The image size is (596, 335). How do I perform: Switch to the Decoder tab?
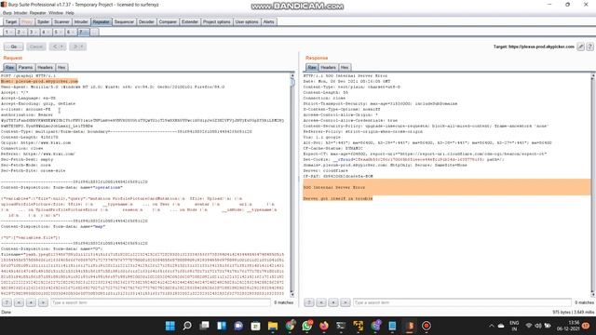[146, 22]
